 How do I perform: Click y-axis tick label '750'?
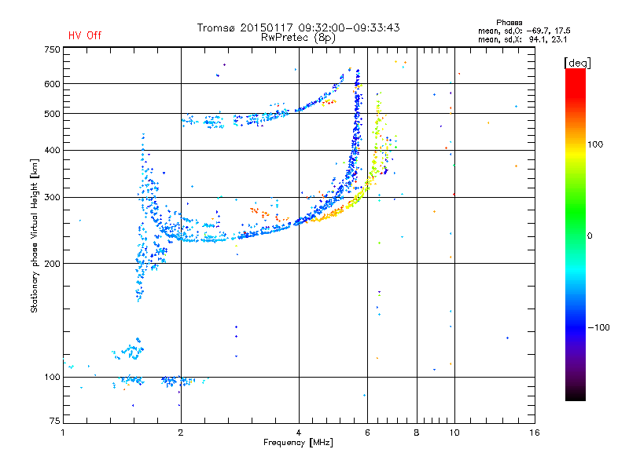click(52, 49)
